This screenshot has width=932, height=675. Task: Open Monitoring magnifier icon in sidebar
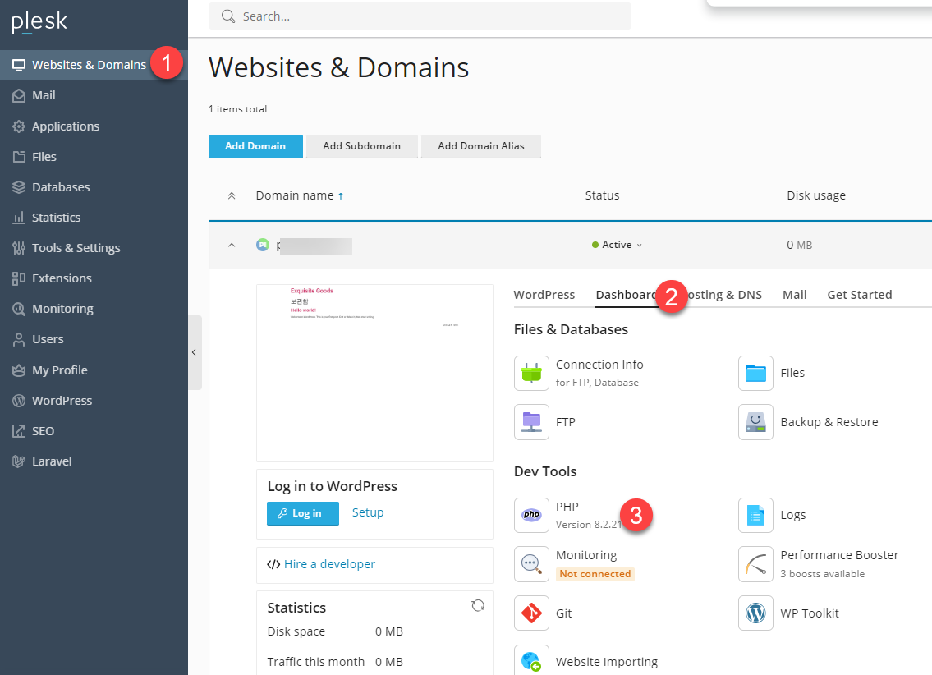pos(19,309)
